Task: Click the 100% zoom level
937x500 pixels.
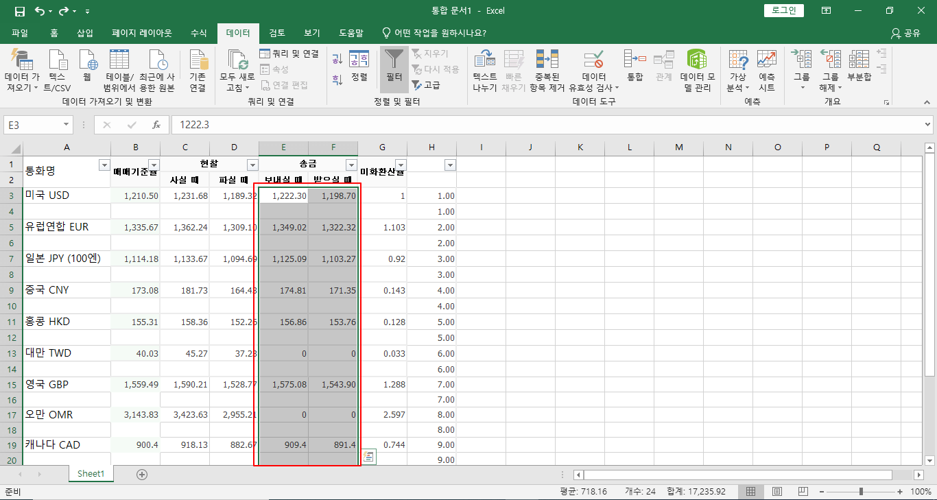Action: point(920,492)
